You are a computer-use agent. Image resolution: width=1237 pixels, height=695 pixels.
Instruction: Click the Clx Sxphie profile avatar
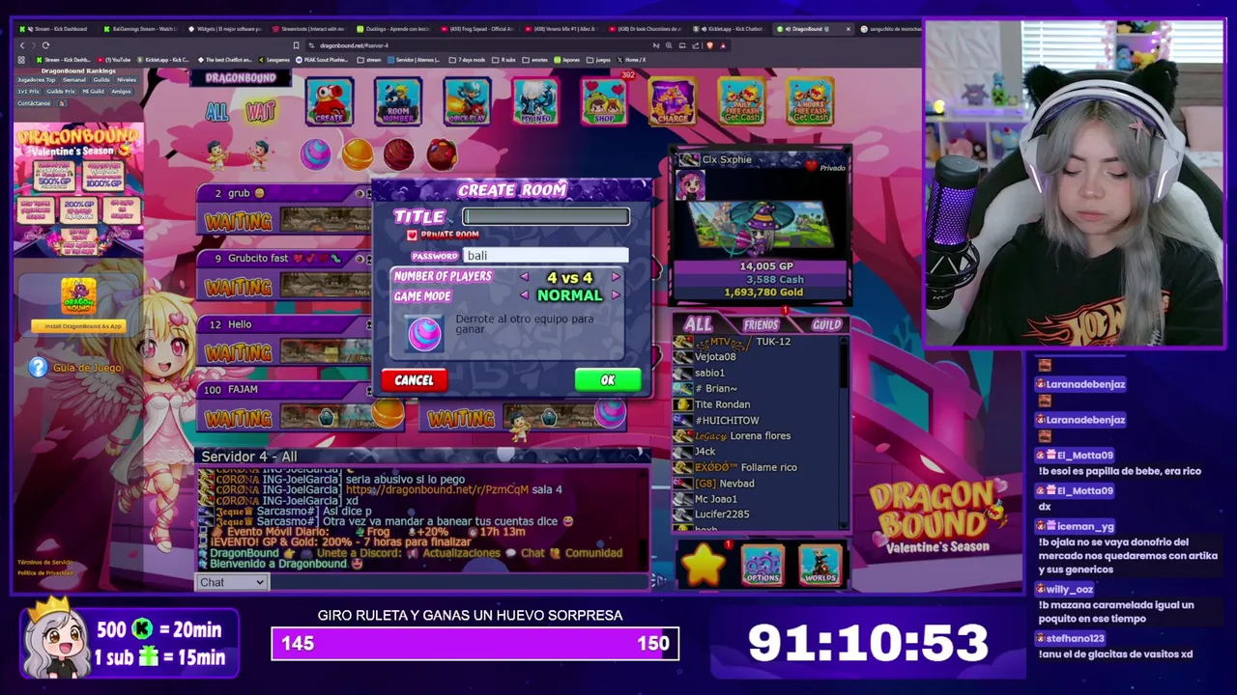[x=690, y=185]
